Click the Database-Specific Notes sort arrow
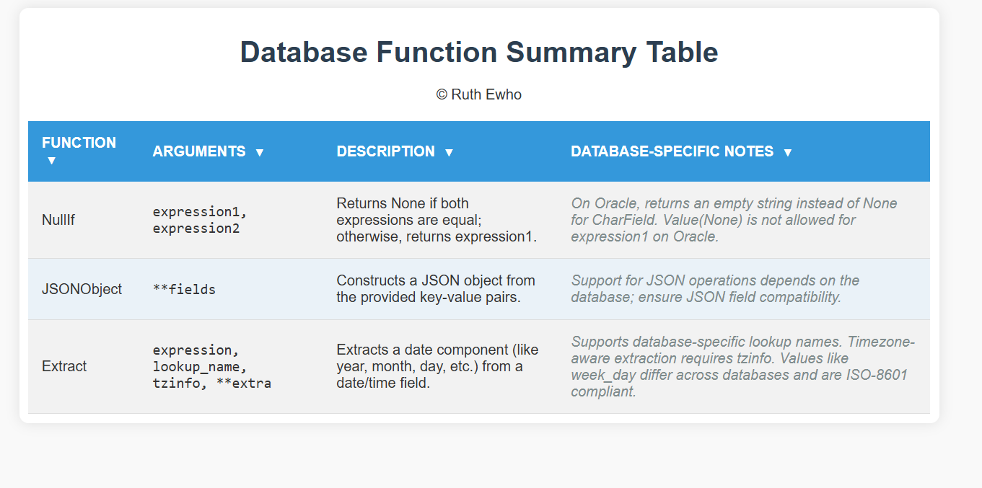Image resolution: width=982 pixels, height=488 pixels. pyautogui.click(x=787, y=152)
